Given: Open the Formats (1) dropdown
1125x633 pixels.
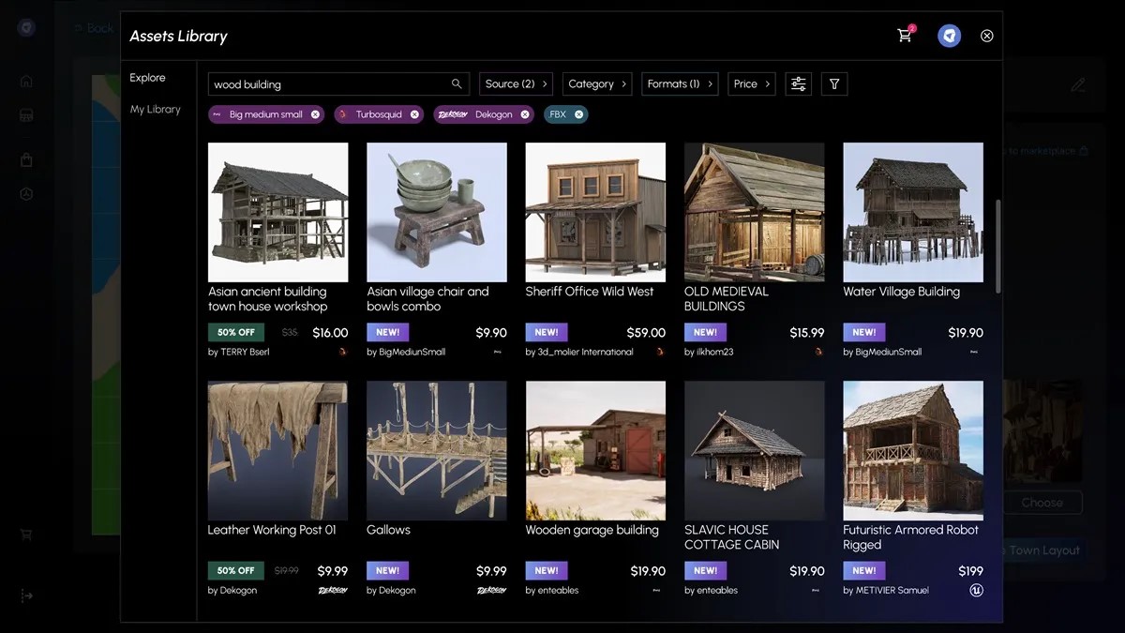Looking at the screenshot, I should coord(680,83).
